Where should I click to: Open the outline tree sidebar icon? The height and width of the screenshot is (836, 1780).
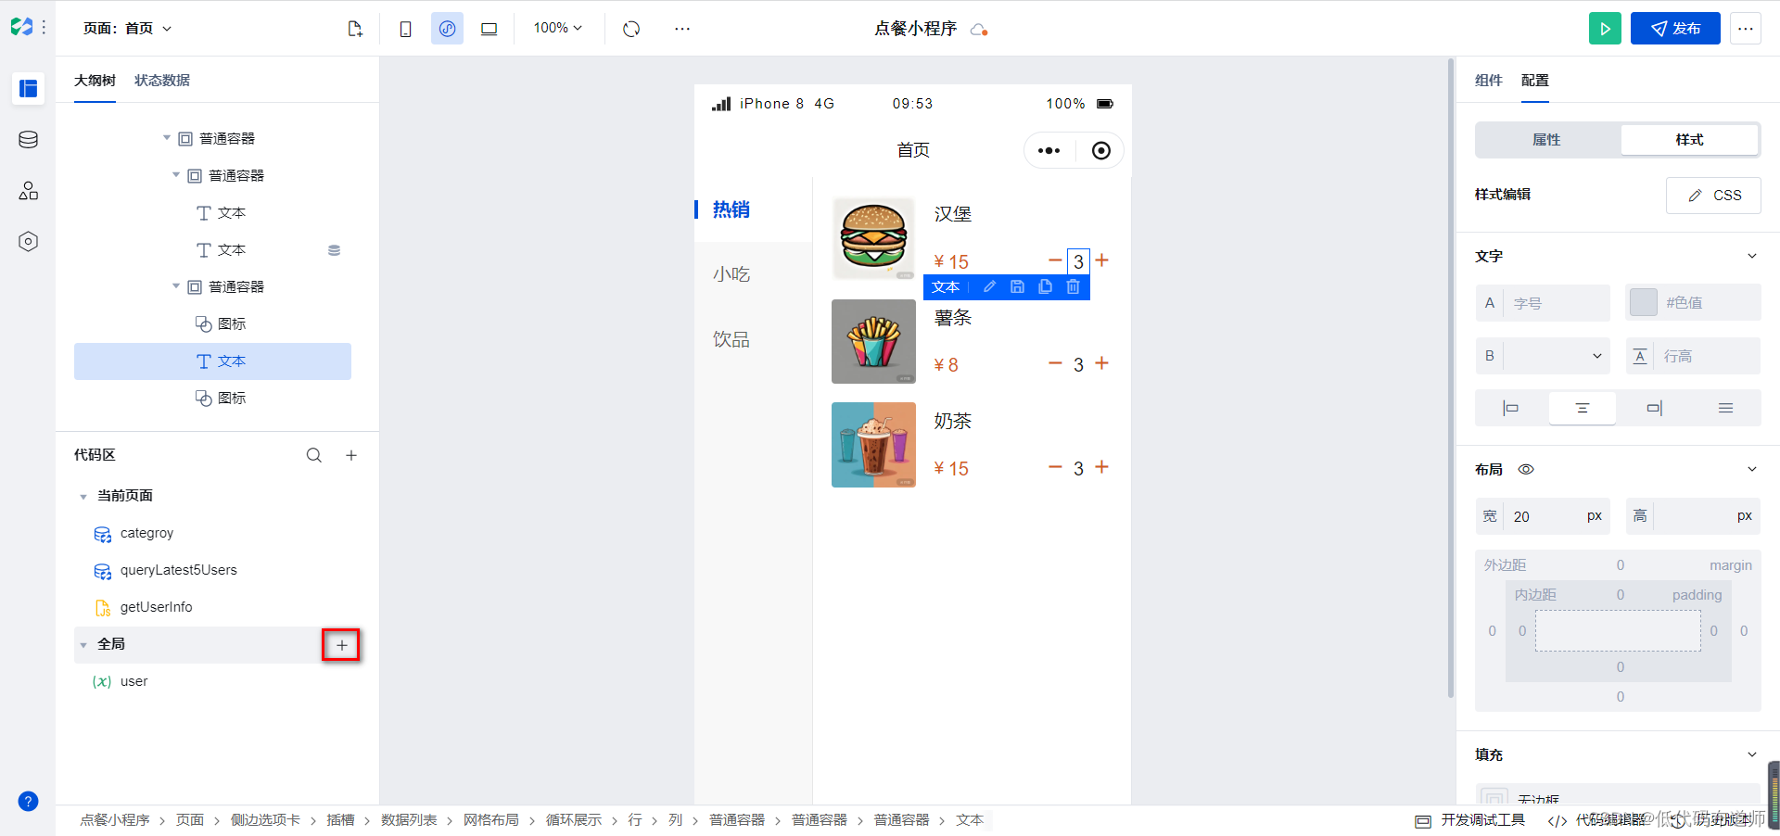28,88
